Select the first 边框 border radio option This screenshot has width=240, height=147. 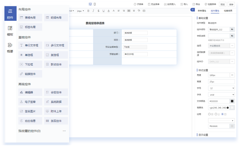tap(209, 114)
